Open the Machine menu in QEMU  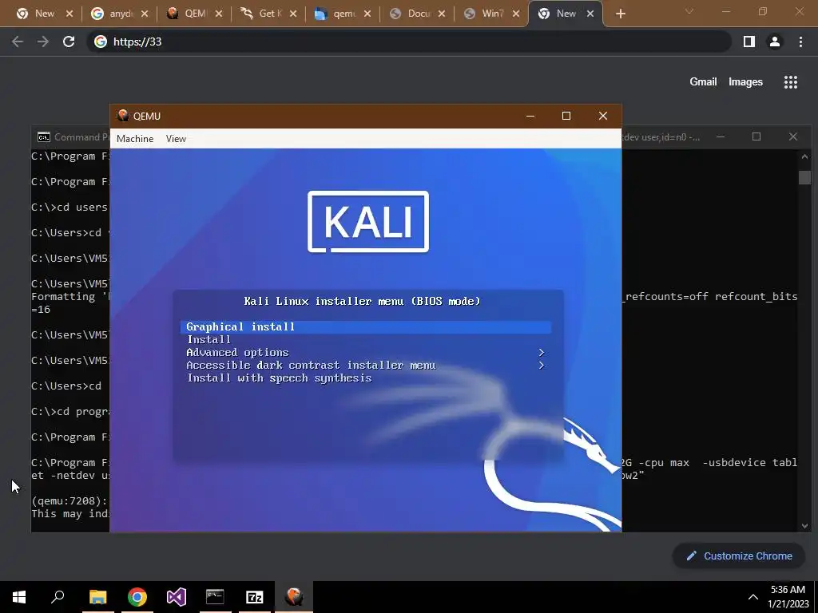click(x=134, y=139)
